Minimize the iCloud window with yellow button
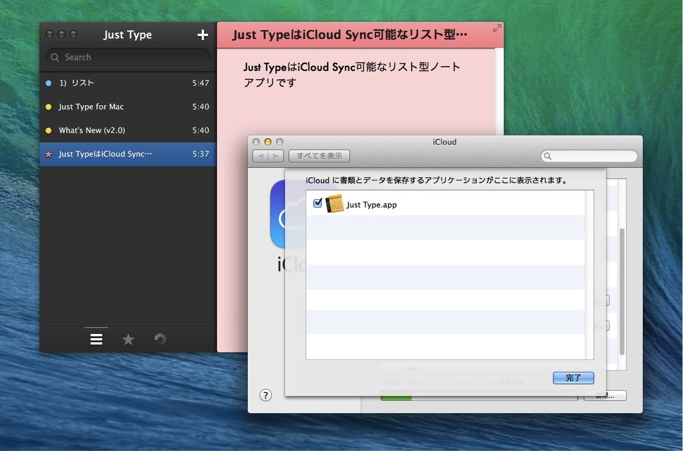 268,142
